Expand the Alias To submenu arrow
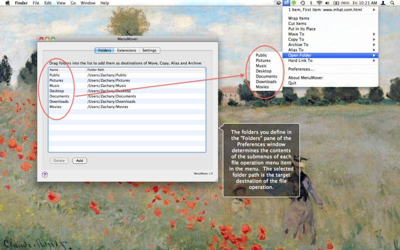The width and height of the screenshot is (400, 250). (x=374, y=50)
